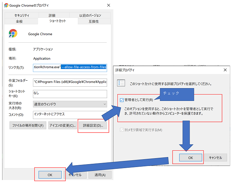Switch to the セキュリティ tab
The width and height of the screenshot is (232, 183).
[x=22, y=15]
